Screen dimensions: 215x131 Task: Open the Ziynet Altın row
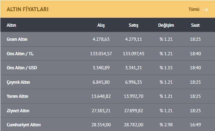[x=108, y=110]
